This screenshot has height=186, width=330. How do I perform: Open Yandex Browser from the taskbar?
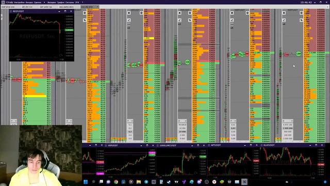point(214,182)
